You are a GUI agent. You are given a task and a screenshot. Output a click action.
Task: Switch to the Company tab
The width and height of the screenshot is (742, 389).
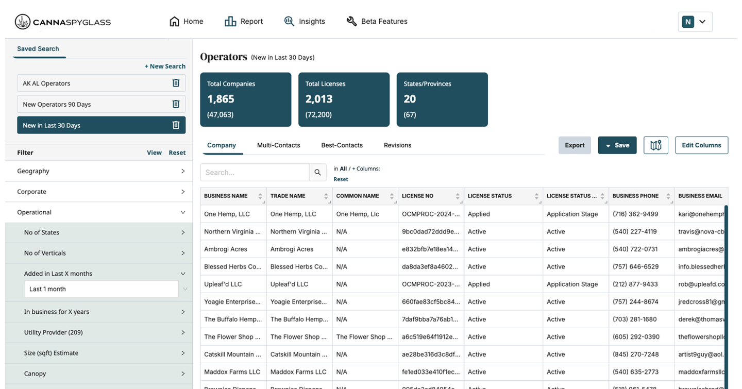tap(222, 145)
